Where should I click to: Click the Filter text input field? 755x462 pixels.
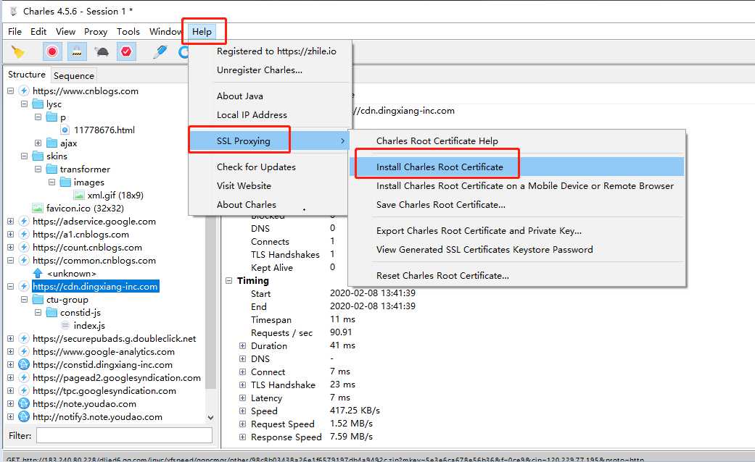click(124, 436)
